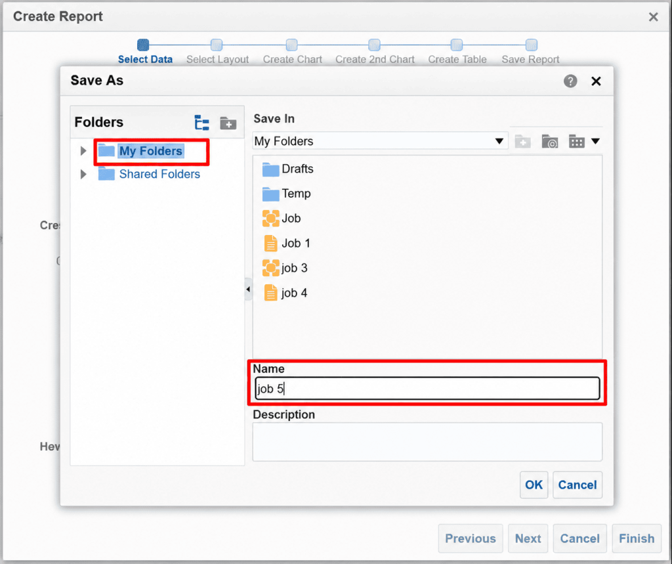Select the Job analysis item

(281, 218)
